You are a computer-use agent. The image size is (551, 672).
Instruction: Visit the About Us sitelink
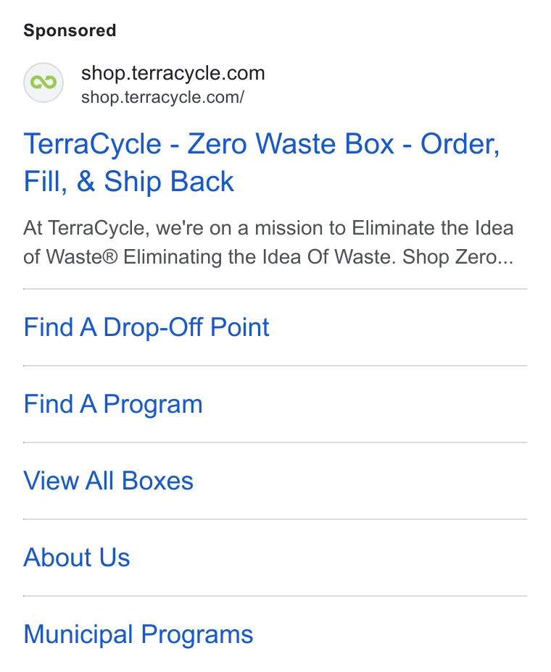pyautogui.click(x=76, y=558)
